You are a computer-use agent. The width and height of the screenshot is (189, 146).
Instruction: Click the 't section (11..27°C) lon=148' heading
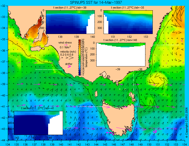point(120,40)
